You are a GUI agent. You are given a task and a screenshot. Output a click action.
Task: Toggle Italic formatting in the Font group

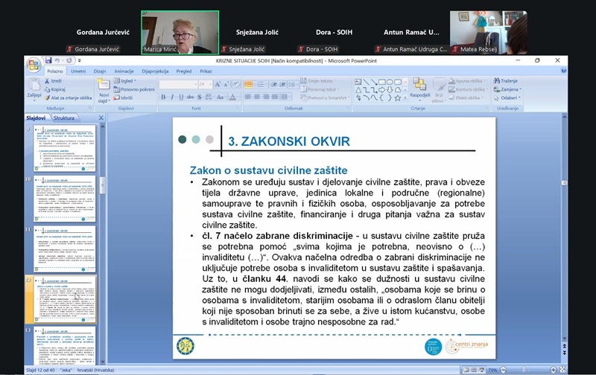171,97
